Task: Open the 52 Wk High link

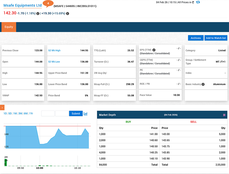Action: 54,50
